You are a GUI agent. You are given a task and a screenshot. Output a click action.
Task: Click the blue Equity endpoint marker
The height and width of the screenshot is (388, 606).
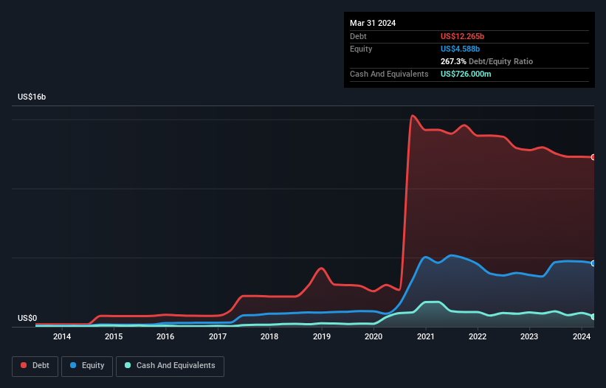593,263
